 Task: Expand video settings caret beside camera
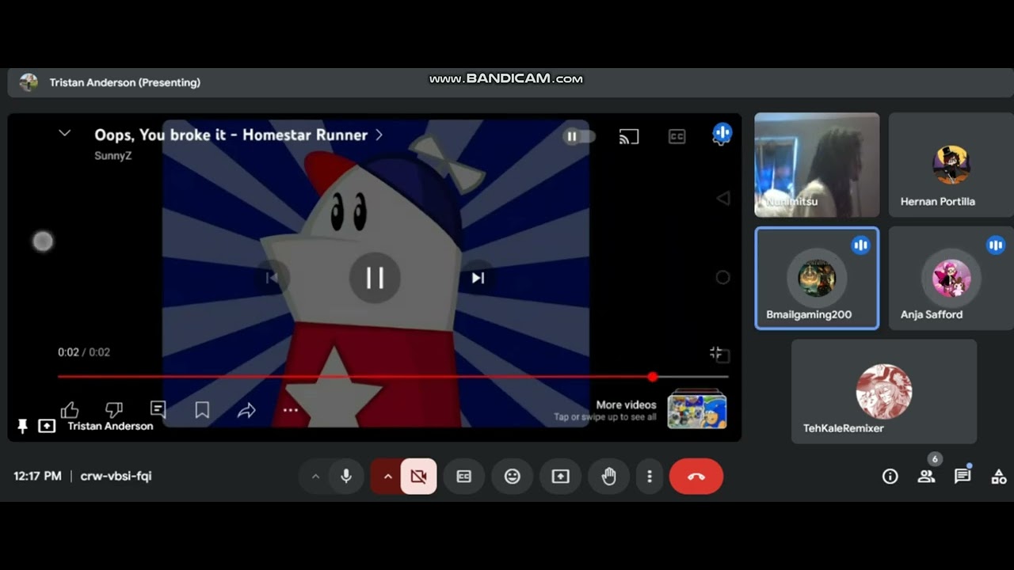coord(387,477)
